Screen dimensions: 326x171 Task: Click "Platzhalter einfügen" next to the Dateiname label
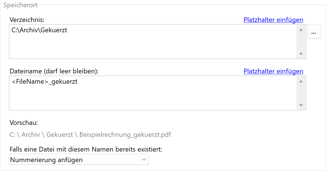coord(273,71)
